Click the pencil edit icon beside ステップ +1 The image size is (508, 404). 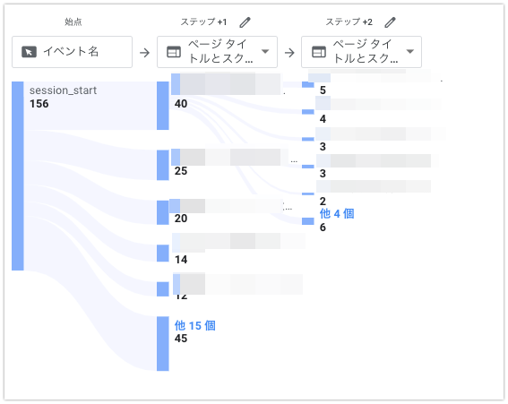click(x=245, y=22)
